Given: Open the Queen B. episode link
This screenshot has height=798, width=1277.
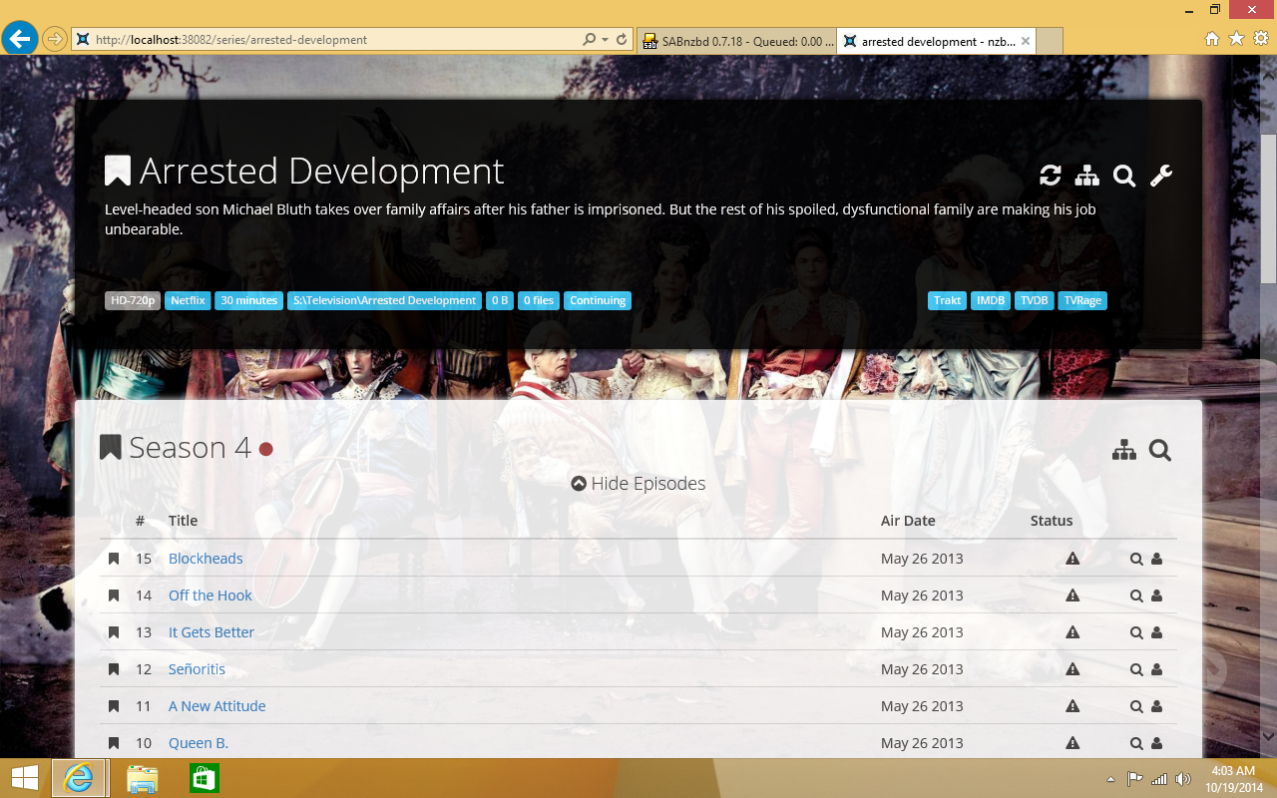Looking at the screenshot, I should (199, 743).
